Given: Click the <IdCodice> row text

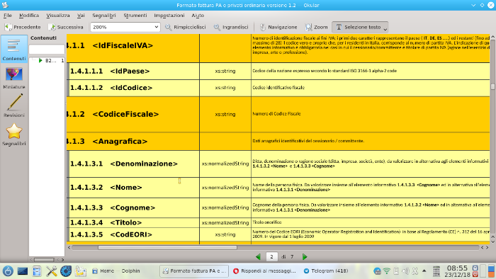Looking at the screenshot, I should coord(131,88).
